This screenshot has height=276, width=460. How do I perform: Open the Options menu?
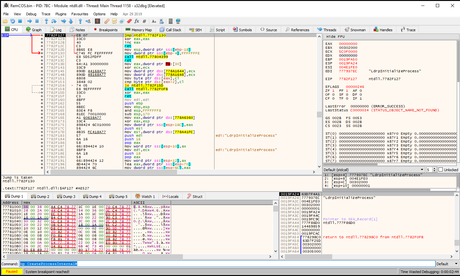[x=99, y=14]
